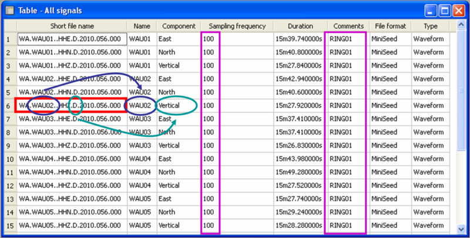
Task: Click the Component column header
Action: [179, 26]
